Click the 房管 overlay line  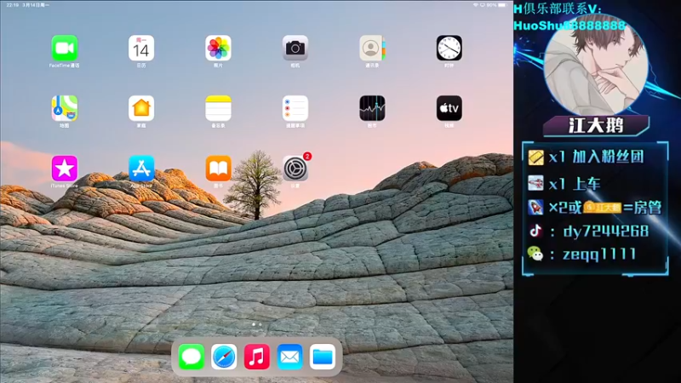(594, 207)
